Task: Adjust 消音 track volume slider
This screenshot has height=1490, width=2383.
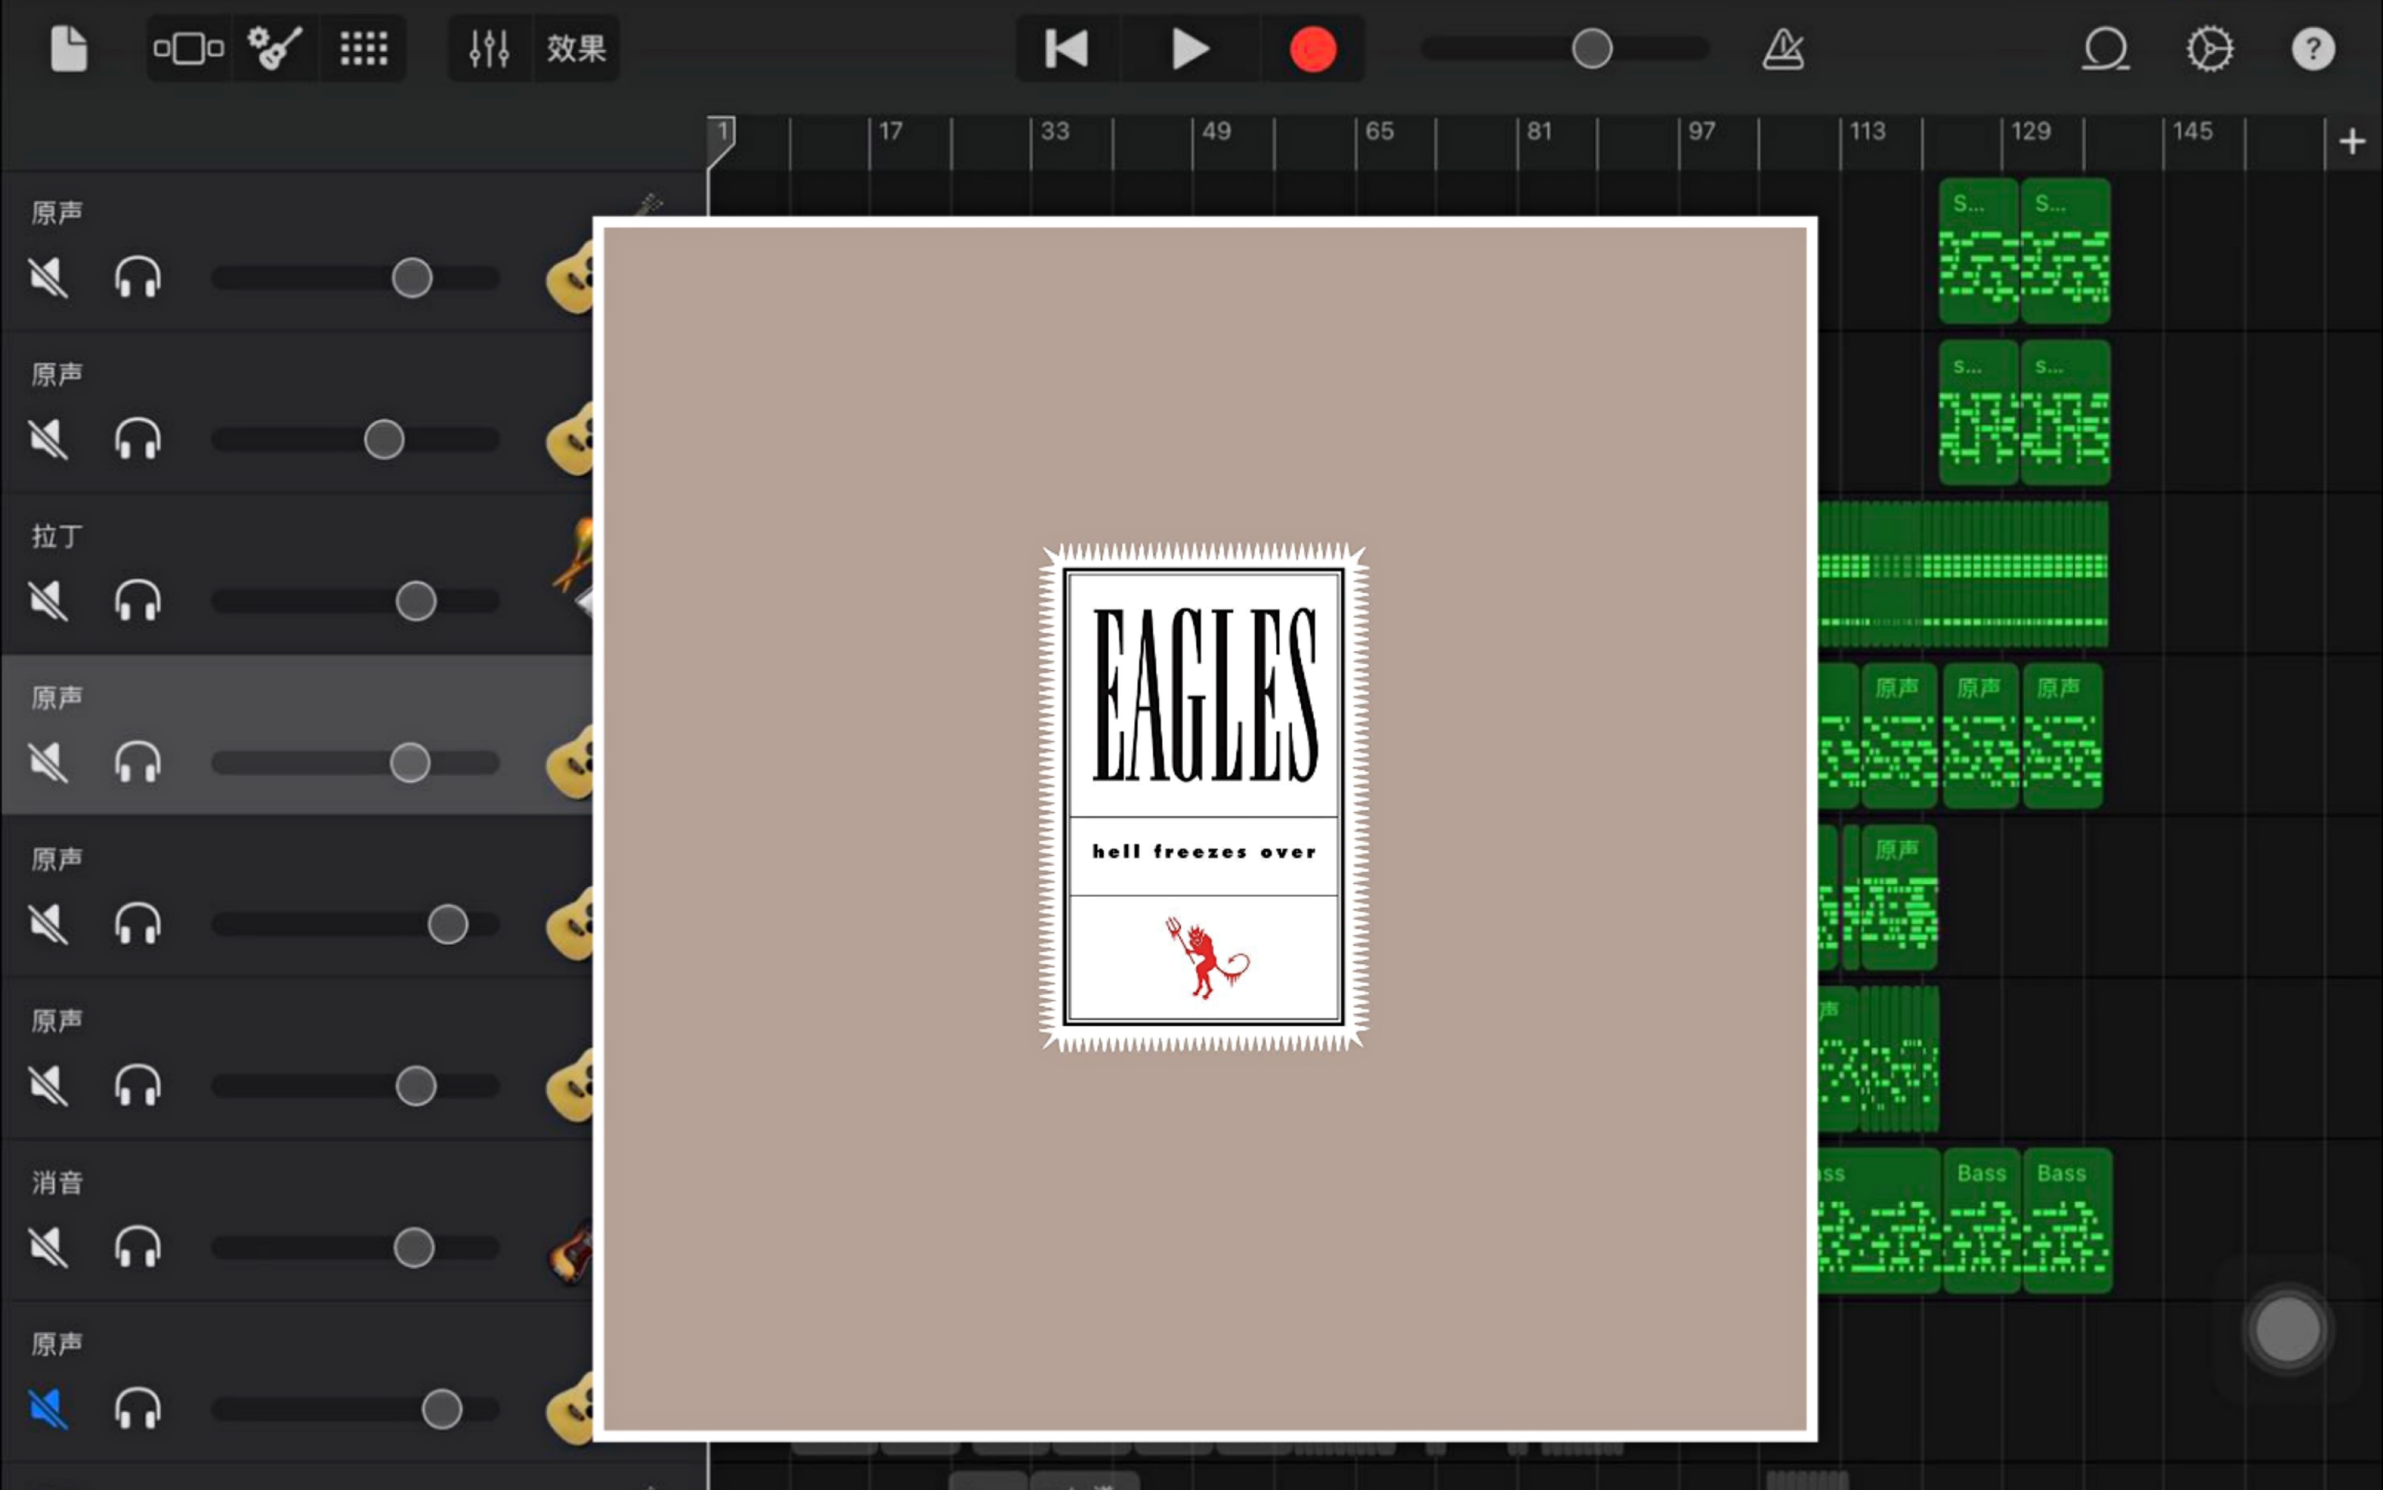Action: pos(355,1248)
